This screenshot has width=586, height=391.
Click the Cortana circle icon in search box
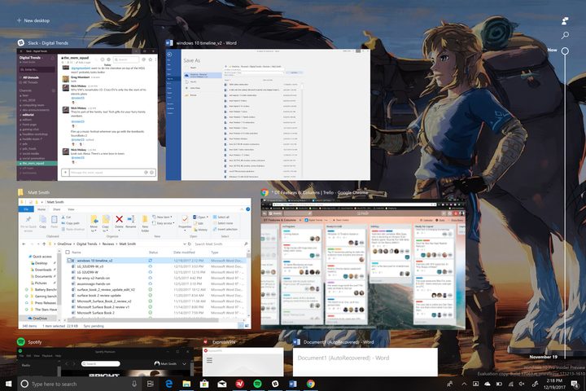(24, 384)
